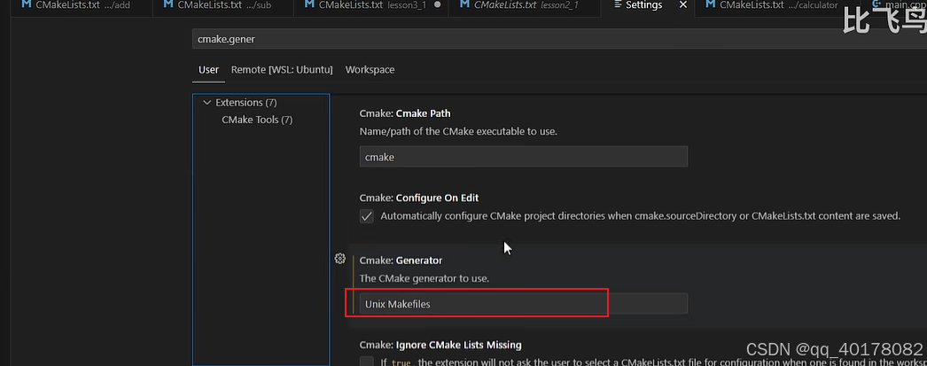Select Extensions (7) in settings tree

tap(246, 102)
